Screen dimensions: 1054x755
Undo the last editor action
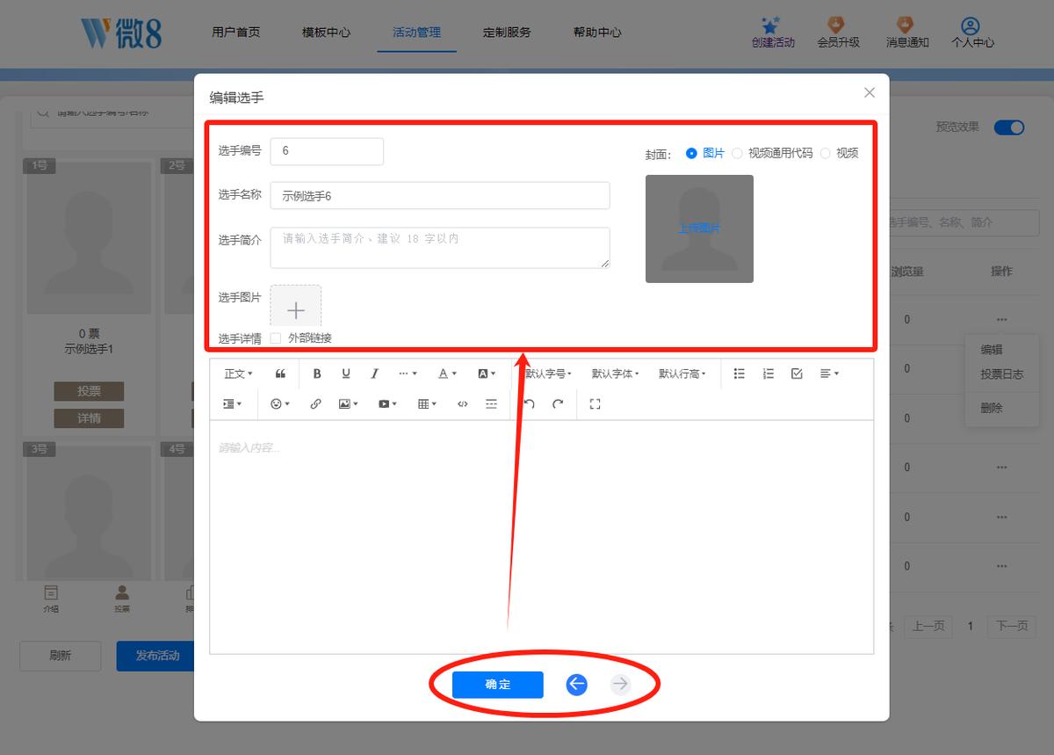click(x=529, y=403)
